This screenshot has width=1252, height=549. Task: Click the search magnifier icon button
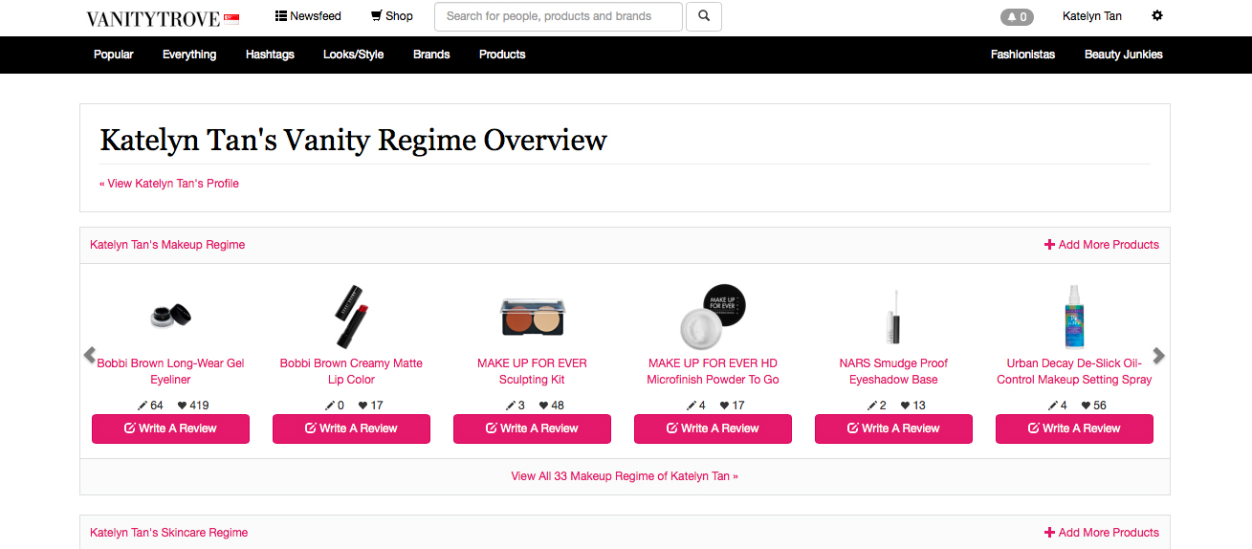[704, 16]
